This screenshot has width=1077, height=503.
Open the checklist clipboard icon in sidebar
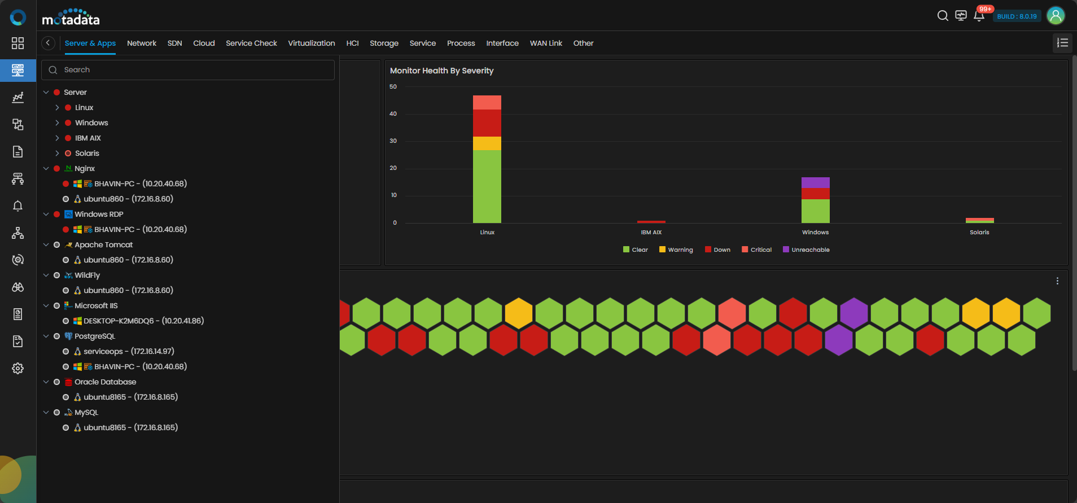coord(18,341)
